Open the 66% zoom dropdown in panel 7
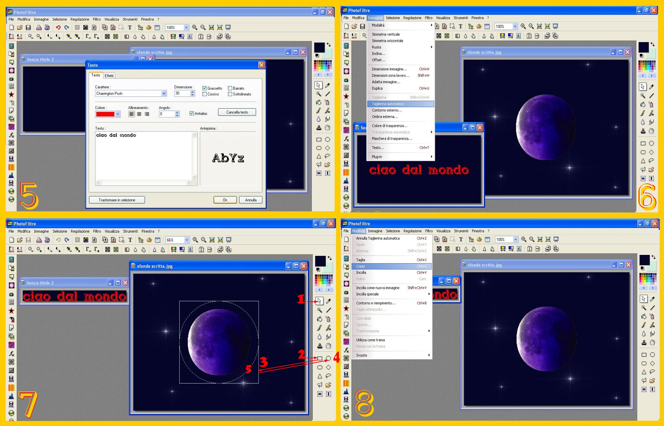 [187, 240]
